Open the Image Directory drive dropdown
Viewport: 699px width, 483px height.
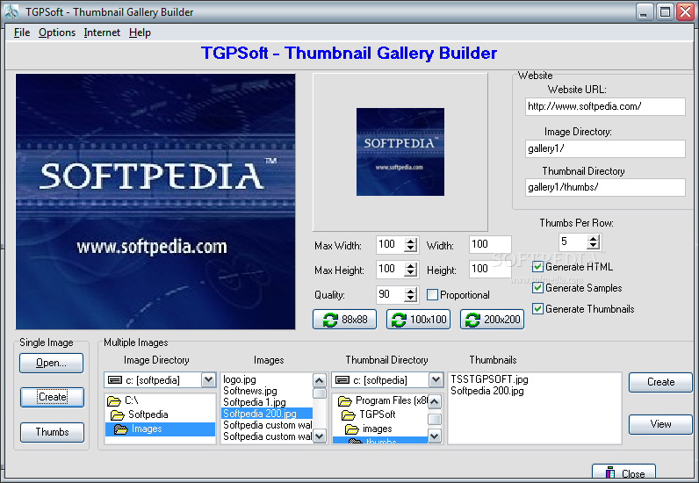pos(208,380)
